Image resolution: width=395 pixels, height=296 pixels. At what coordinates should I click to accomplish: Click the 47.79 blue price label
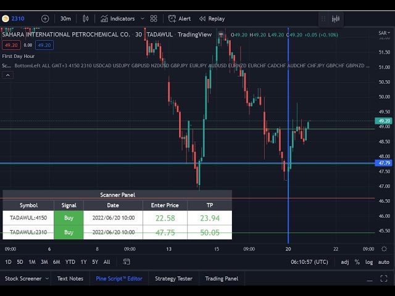click(x=384, y=163)
